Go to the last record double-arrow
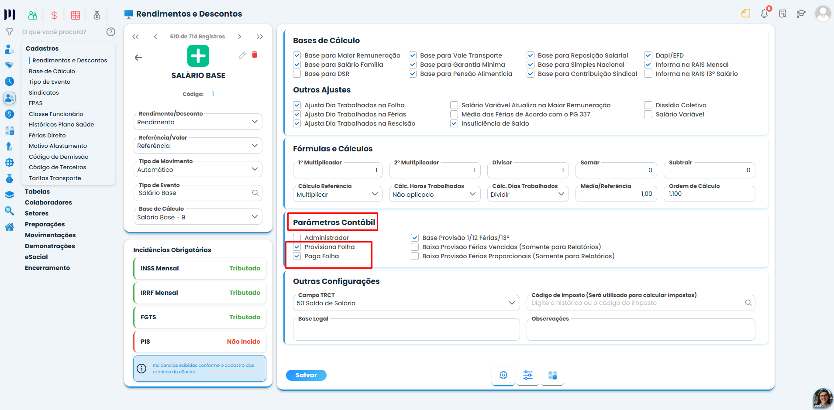 click(x=260, y=37)
